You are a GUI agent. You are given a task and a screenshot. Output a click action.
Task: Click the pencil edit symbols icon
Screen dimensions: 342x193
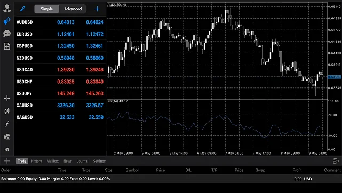(23, 9)
